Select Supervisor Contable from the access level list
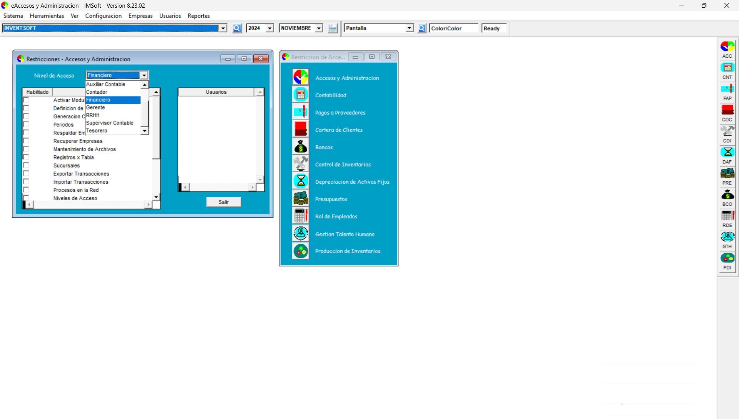Viewport: 739px width, 419px height. click(x=110, y=123)
